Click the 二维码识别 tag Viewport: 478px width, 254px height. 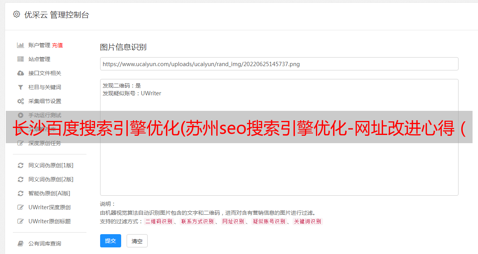(x=159, y=222)
